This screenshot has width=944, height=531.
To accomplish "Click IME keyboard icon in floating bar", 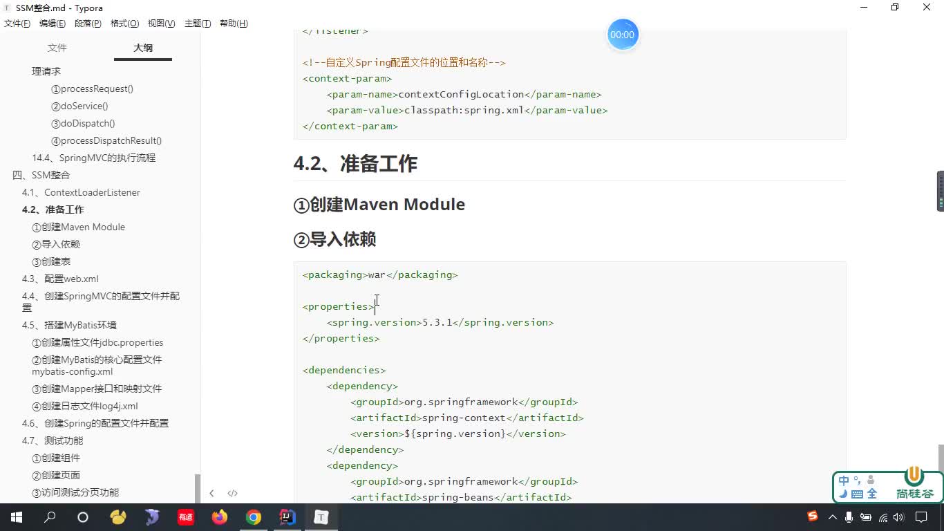I will pos(857,494).
